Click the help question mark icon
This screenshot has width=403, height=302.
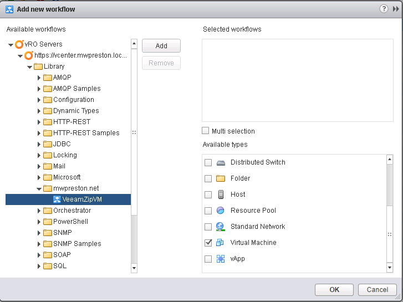[x=384, y=9]
